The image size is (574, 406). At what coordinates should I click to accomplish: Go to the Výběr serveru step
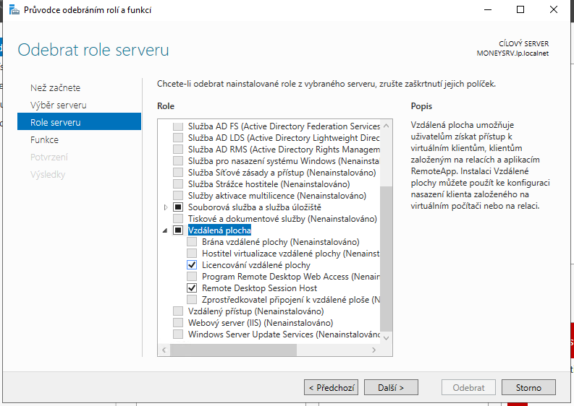(x=58, y=105)
